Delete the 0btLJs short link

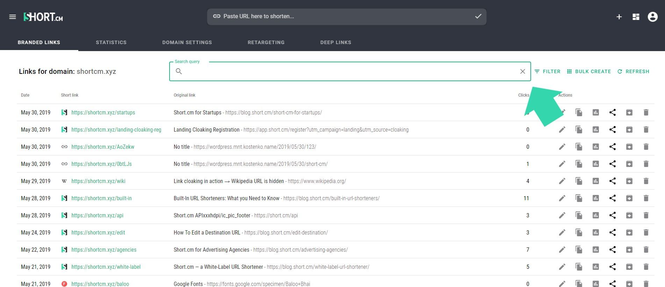(x=646, y=164)
